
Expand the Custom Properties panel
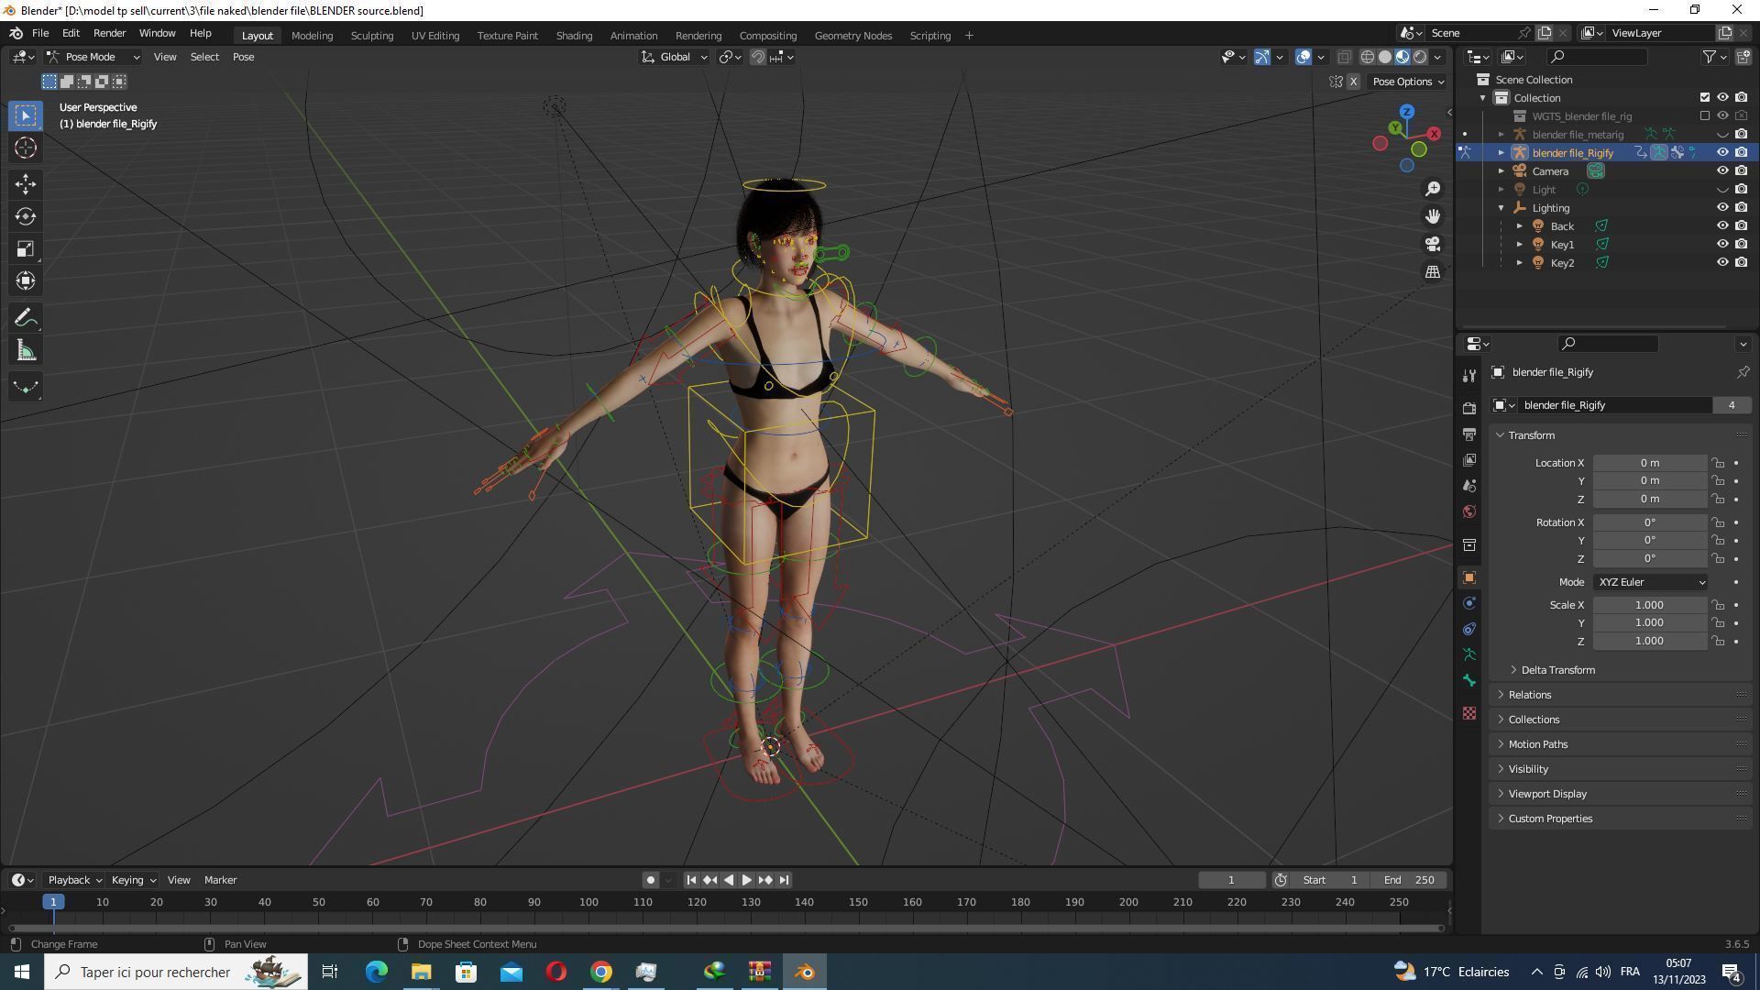[x=1549, y=819]
